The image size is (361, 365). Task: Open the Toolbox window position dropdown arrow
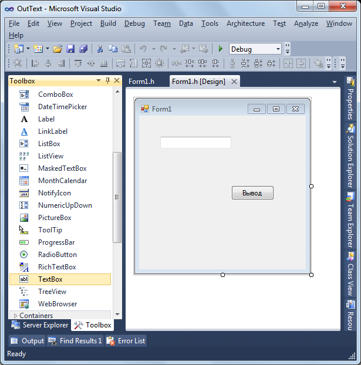coord(98,80)
